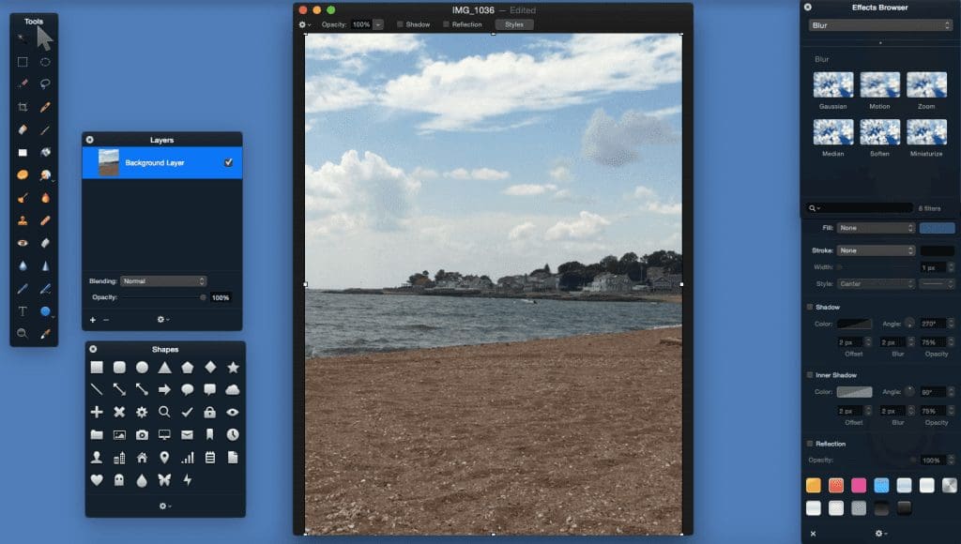Select the Red Eye tool
961x544 pixels.
tap(23, 243)
